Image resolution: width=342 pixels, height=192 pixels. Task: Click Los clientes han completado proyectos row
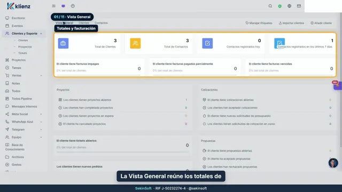pos(123,108)
